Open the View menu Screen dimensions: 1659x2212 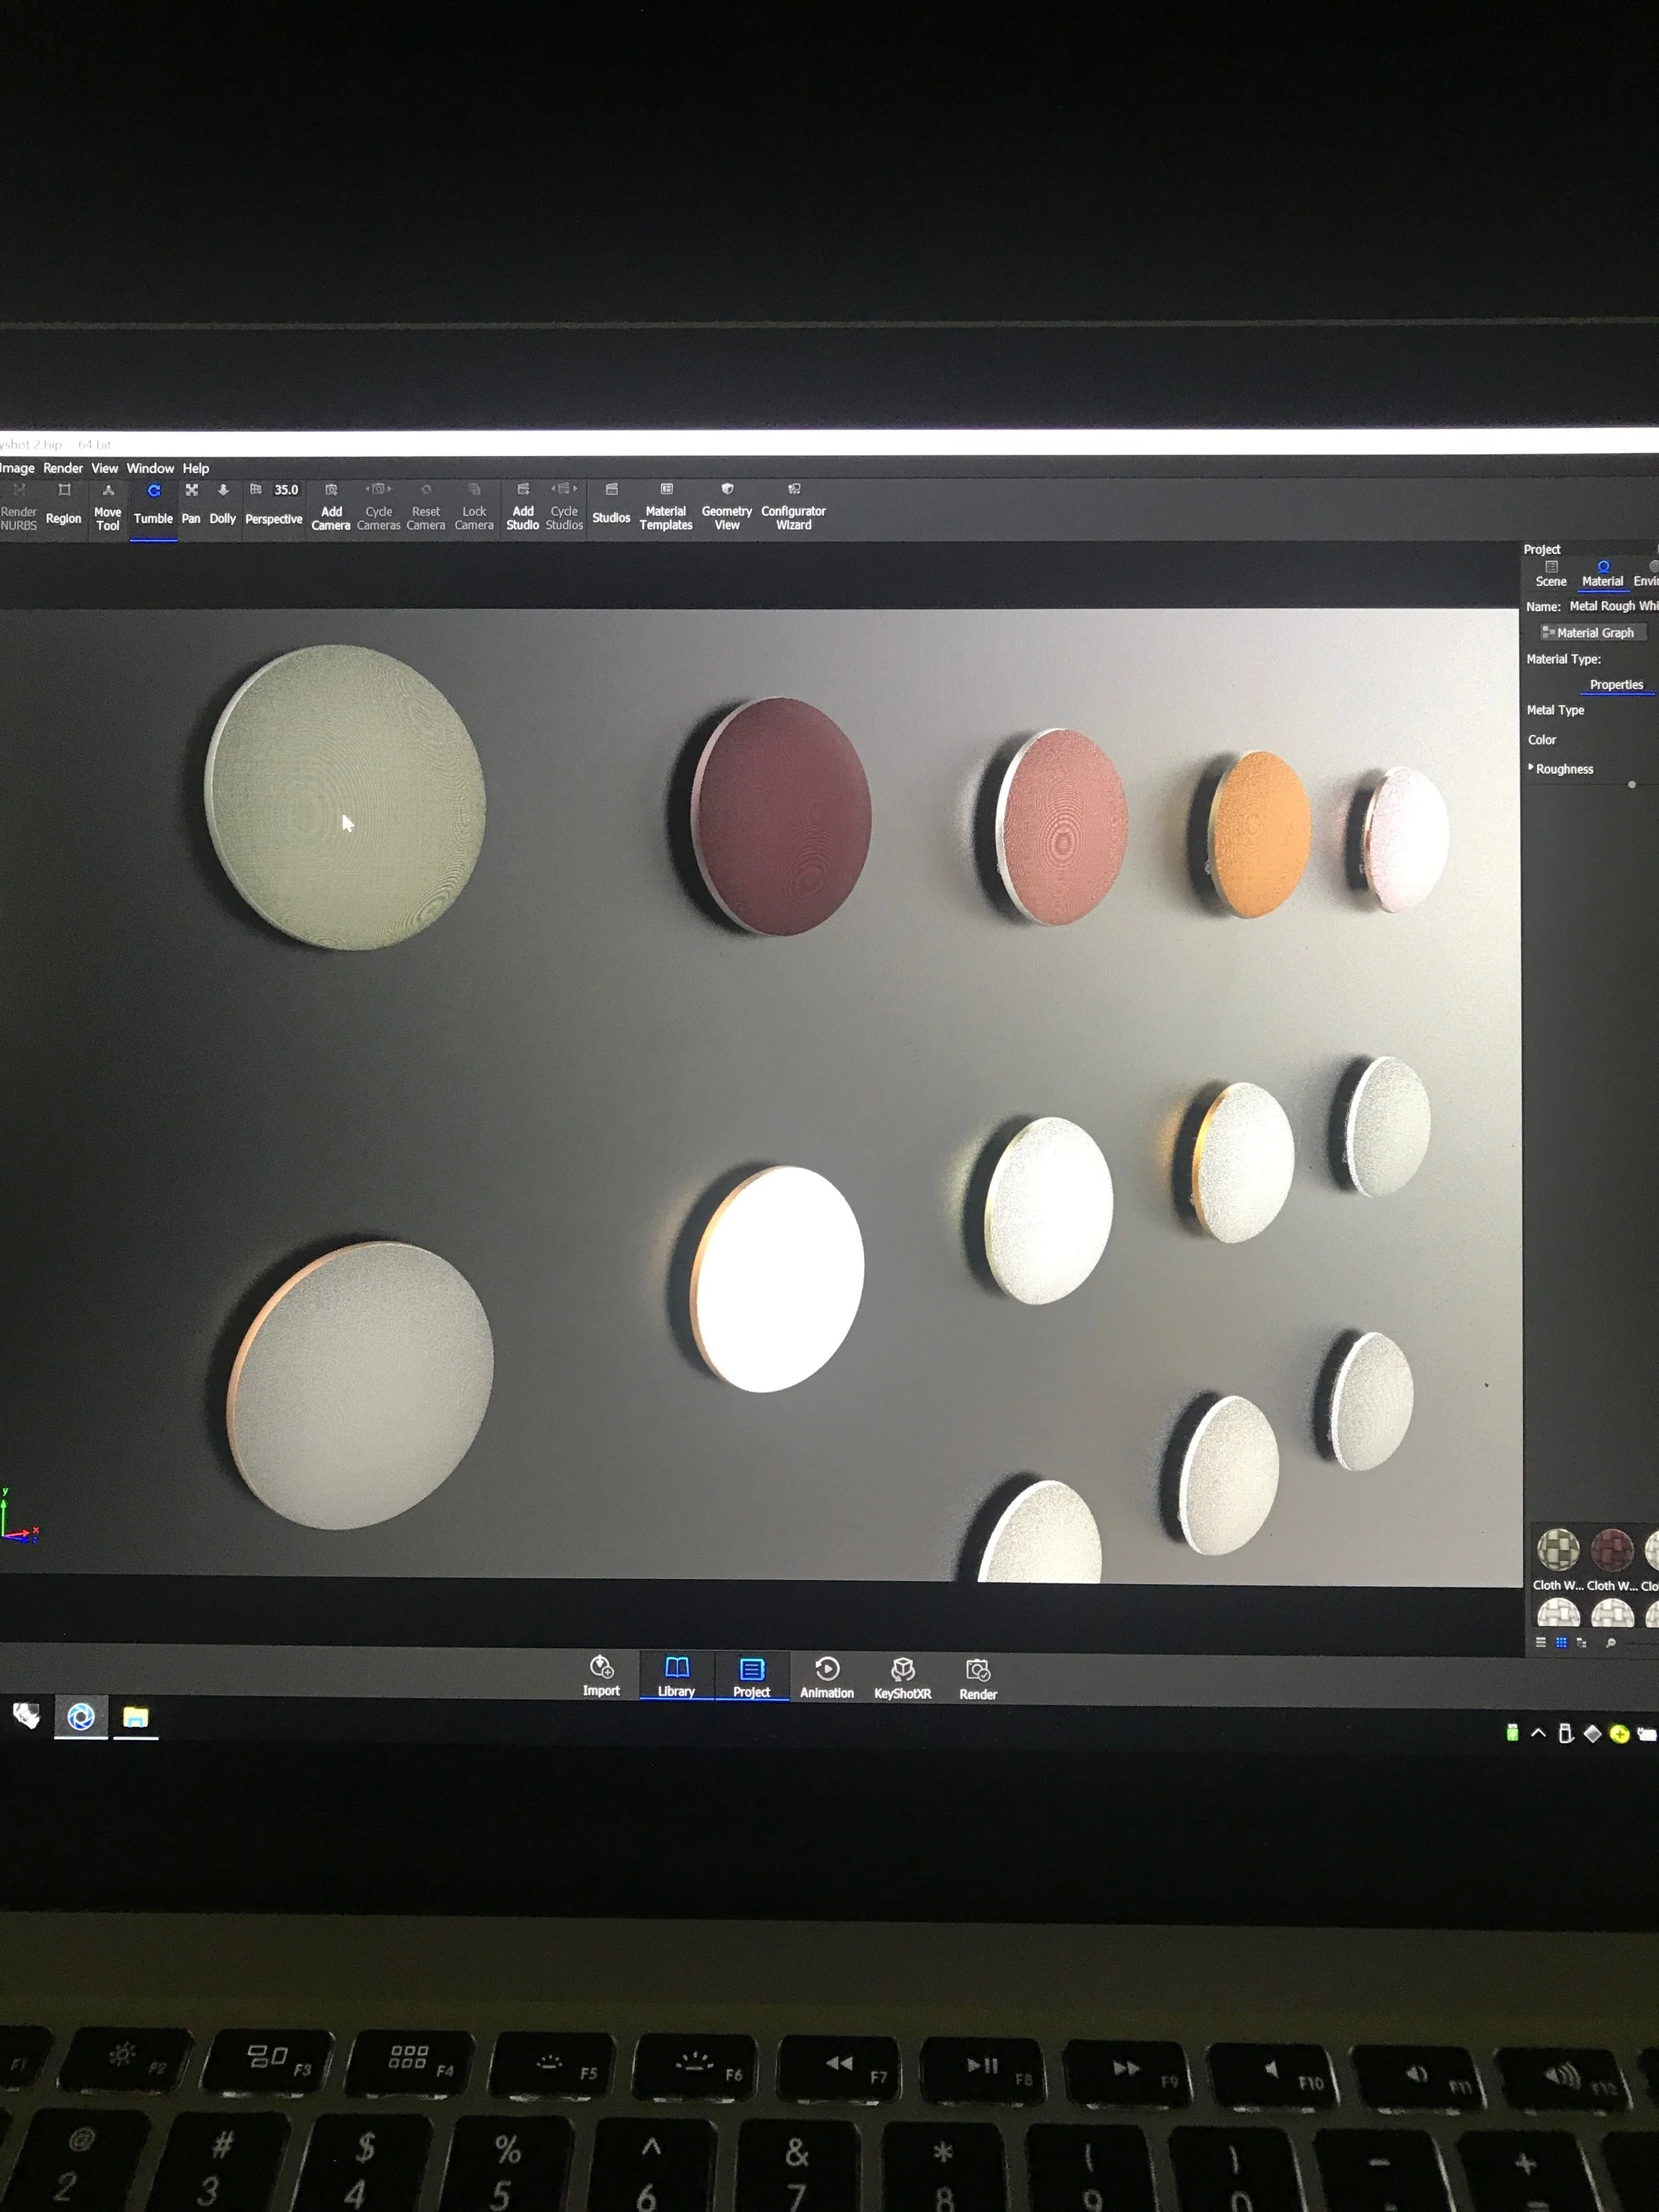tap(105, 468)
